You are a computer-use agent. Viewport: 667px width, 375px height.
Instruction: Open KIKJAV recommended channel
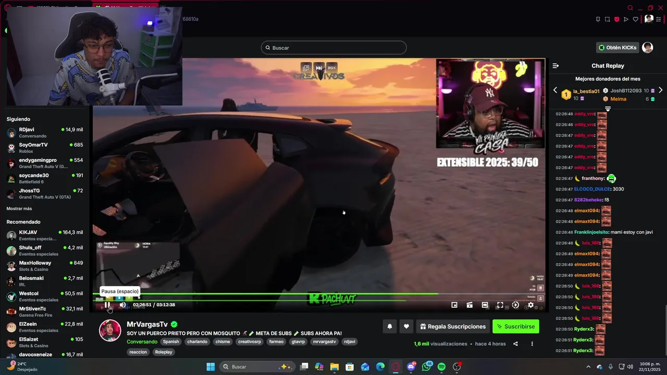coord(45,235)
